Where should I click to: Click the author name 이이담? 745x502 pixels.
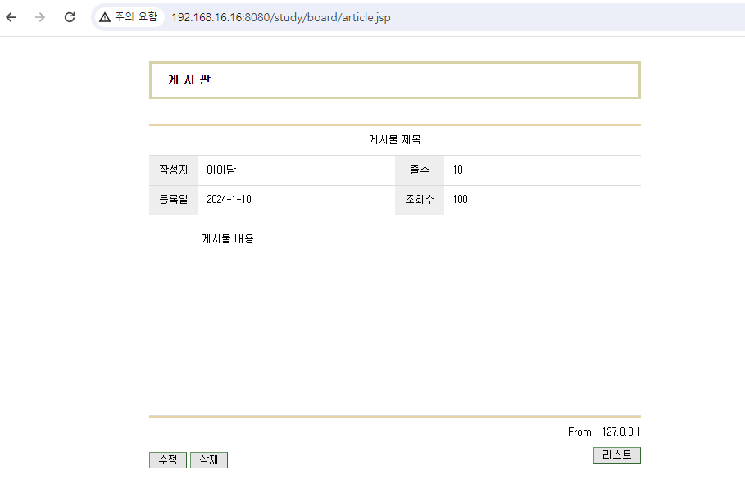pos(221,170)
